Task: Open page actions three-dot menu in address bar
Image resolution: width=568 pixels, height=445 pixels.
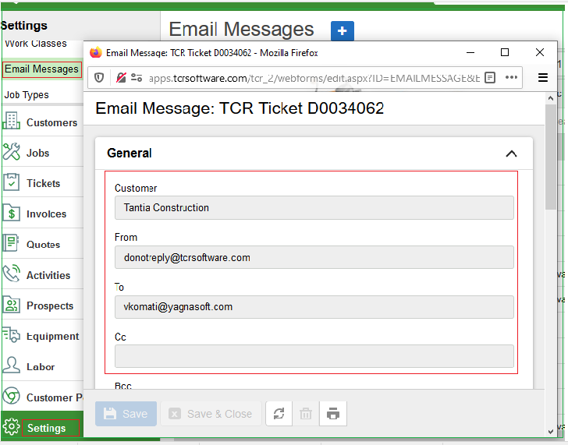Action: (x=512, y=77)
